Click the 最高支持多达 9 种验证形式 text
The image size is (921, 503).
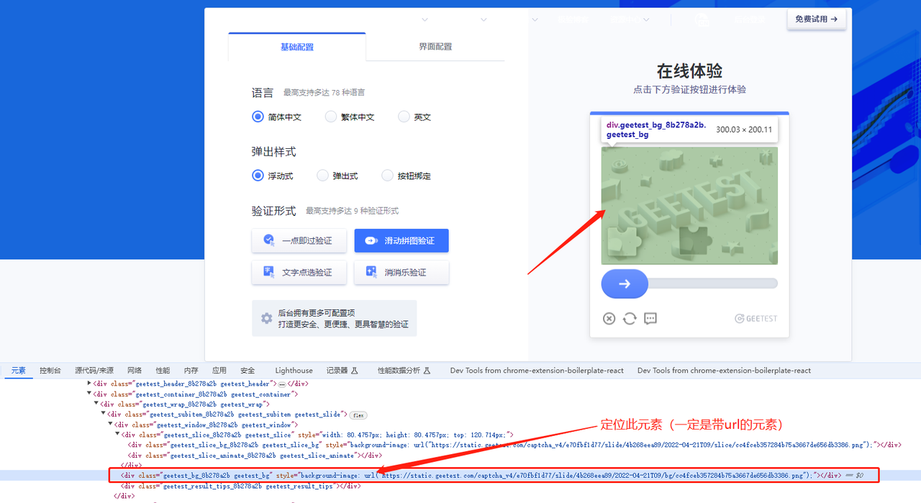point(352,211)
